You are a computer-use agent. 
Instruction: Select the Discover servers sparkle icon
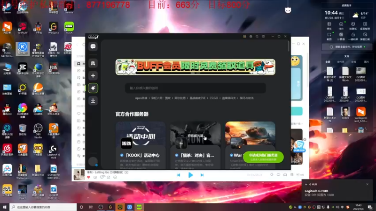93,88
